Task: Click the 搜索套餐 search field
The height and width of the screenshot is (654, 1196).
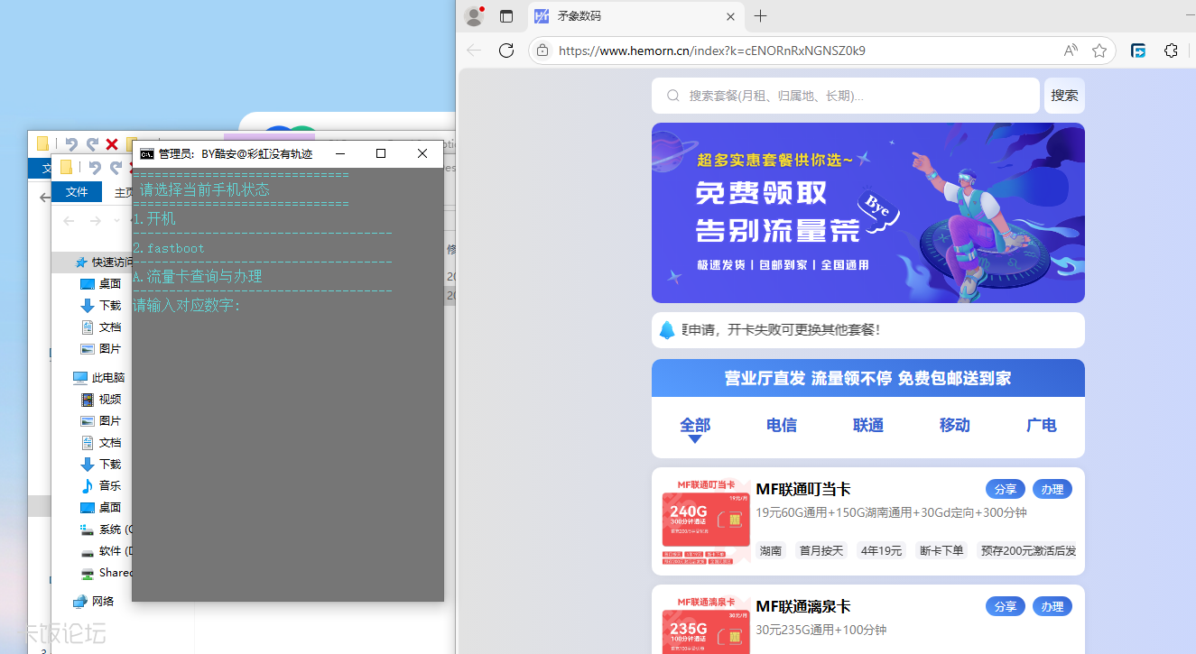Action: pos(846,96)
